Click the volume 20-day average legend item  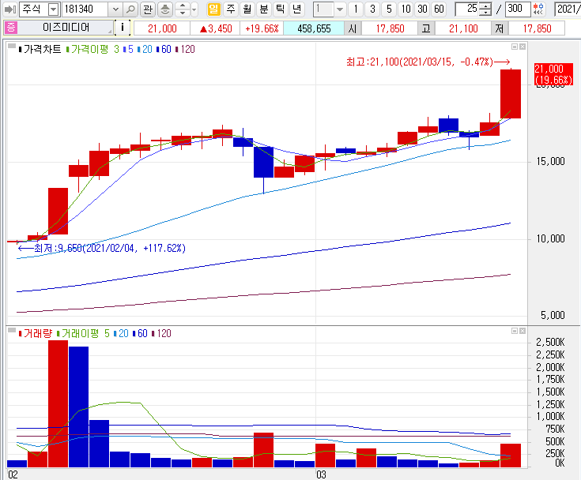(121, 333)
